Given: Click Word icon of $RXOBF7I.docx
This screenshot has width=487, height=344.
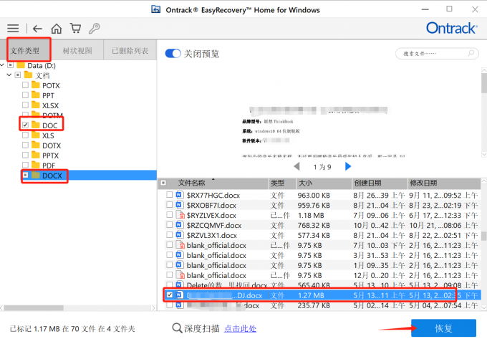Looking at the screenshot, I should [x=179, y=205].
